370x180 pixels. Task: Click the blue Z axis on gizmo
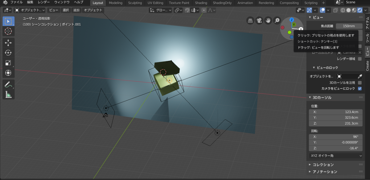tap(292, 20)
